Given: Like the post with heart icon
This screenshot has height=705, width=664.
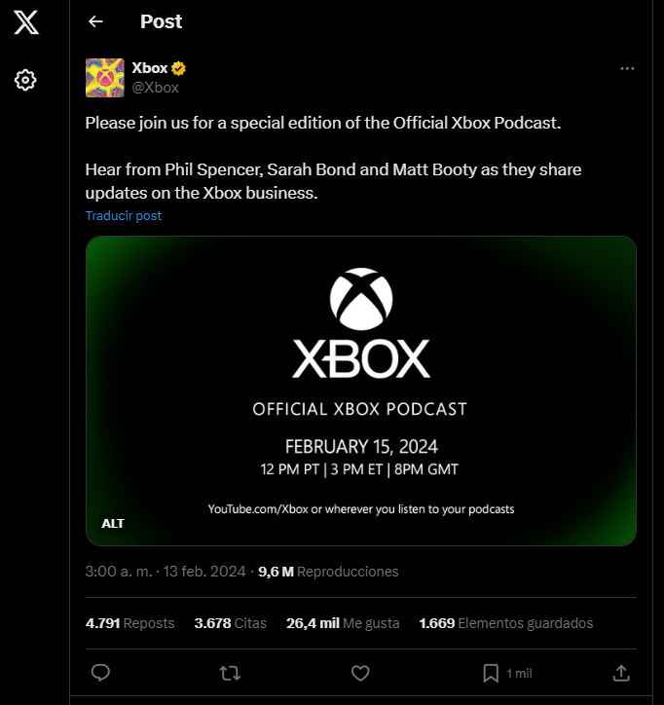Looking at the screenshot, I should 360,673.
